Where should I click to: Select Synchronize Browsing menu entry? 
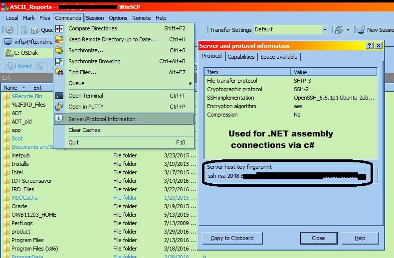coord(124,61)
